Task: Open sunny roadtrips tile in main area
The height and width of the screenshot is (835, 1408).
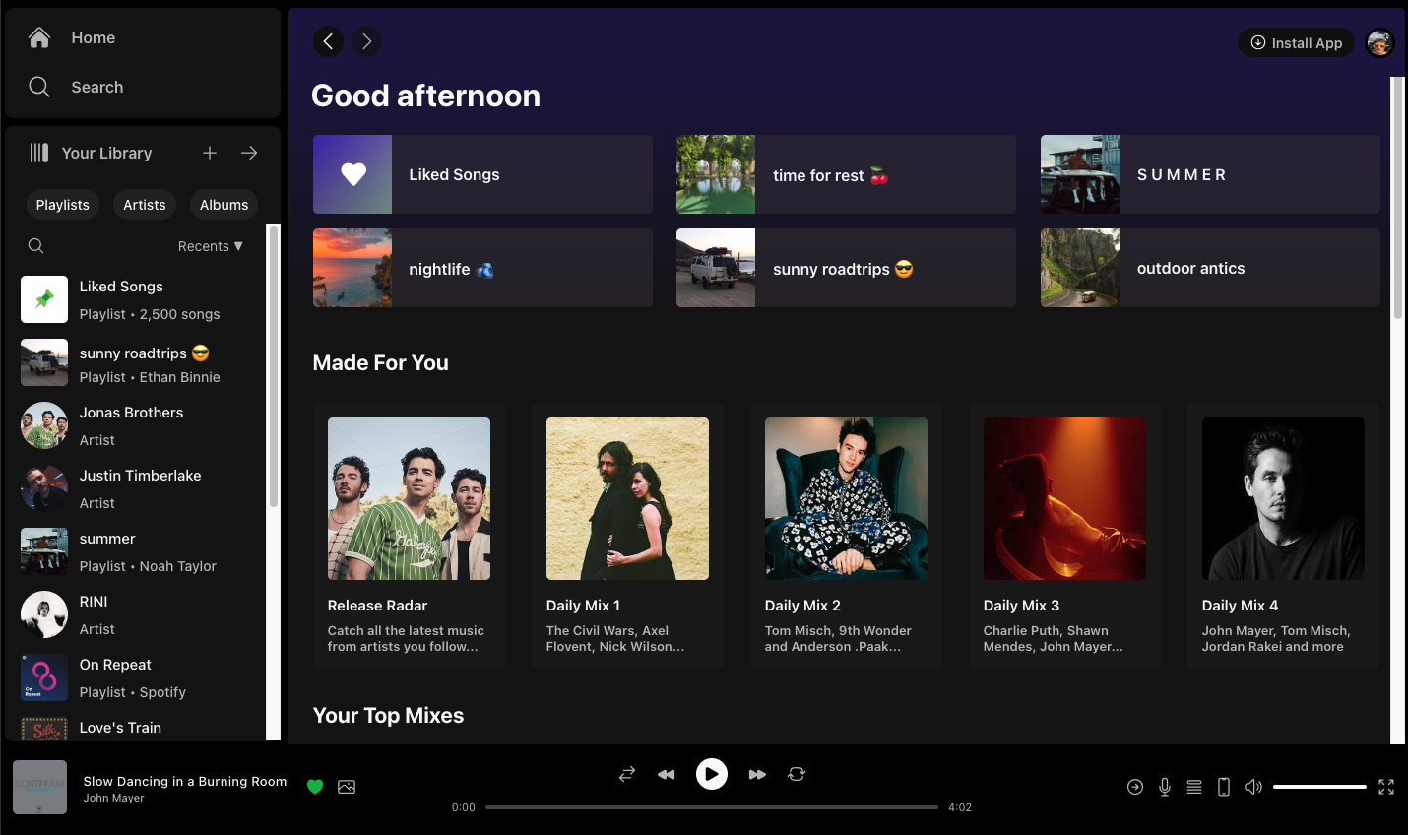Action: coord(846,268)
